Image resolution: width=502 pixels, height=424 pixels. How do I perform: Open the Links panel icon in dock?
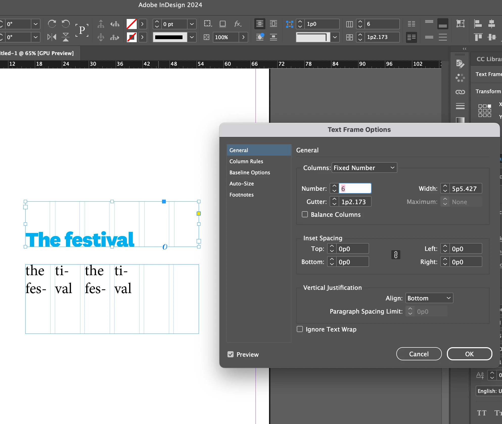(460, 92)
